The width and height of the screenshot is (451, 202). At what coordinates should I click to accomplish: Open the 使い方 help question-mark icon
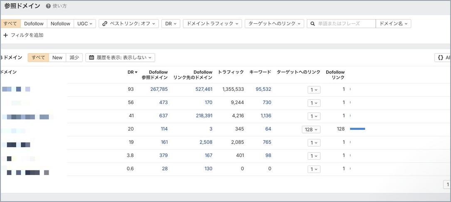coord(48,6)
